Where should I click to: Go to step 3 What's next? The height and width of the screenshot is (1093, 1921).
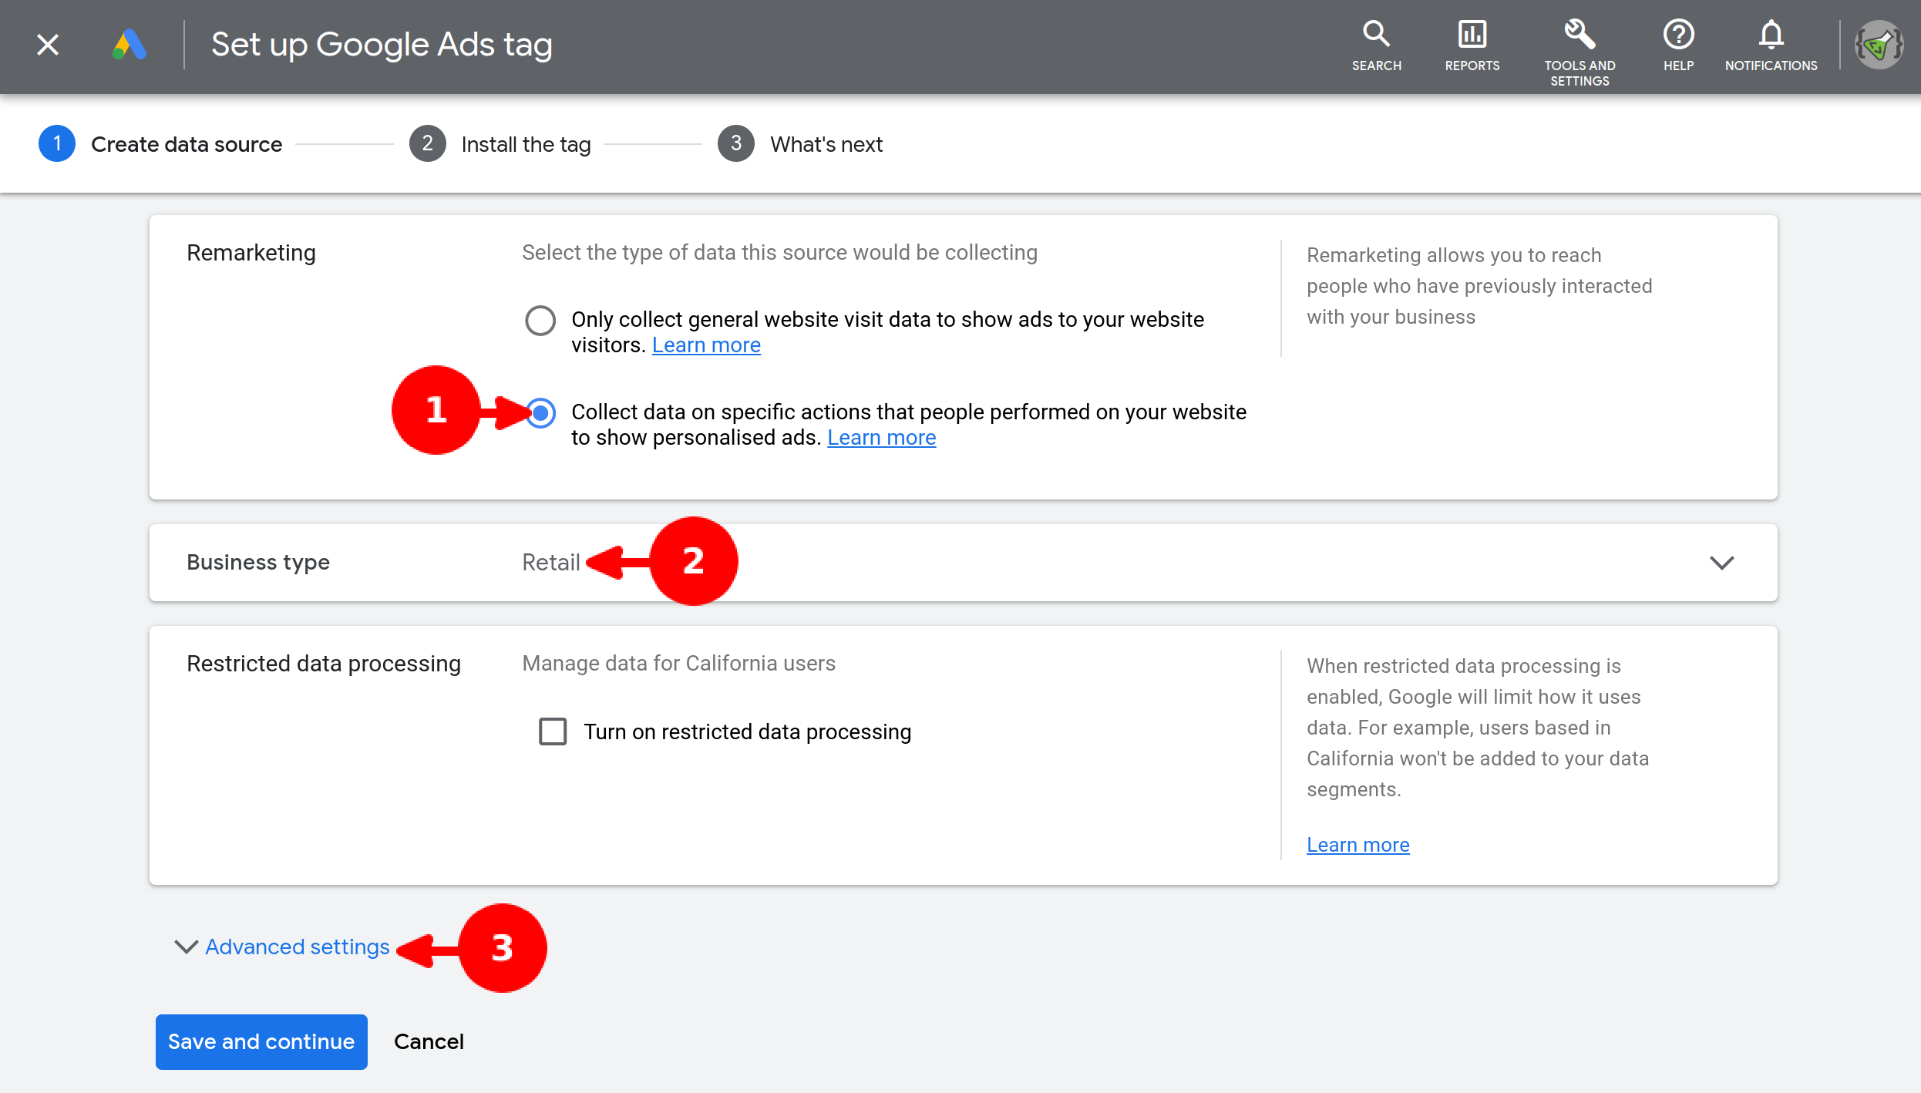pos(825,144)
